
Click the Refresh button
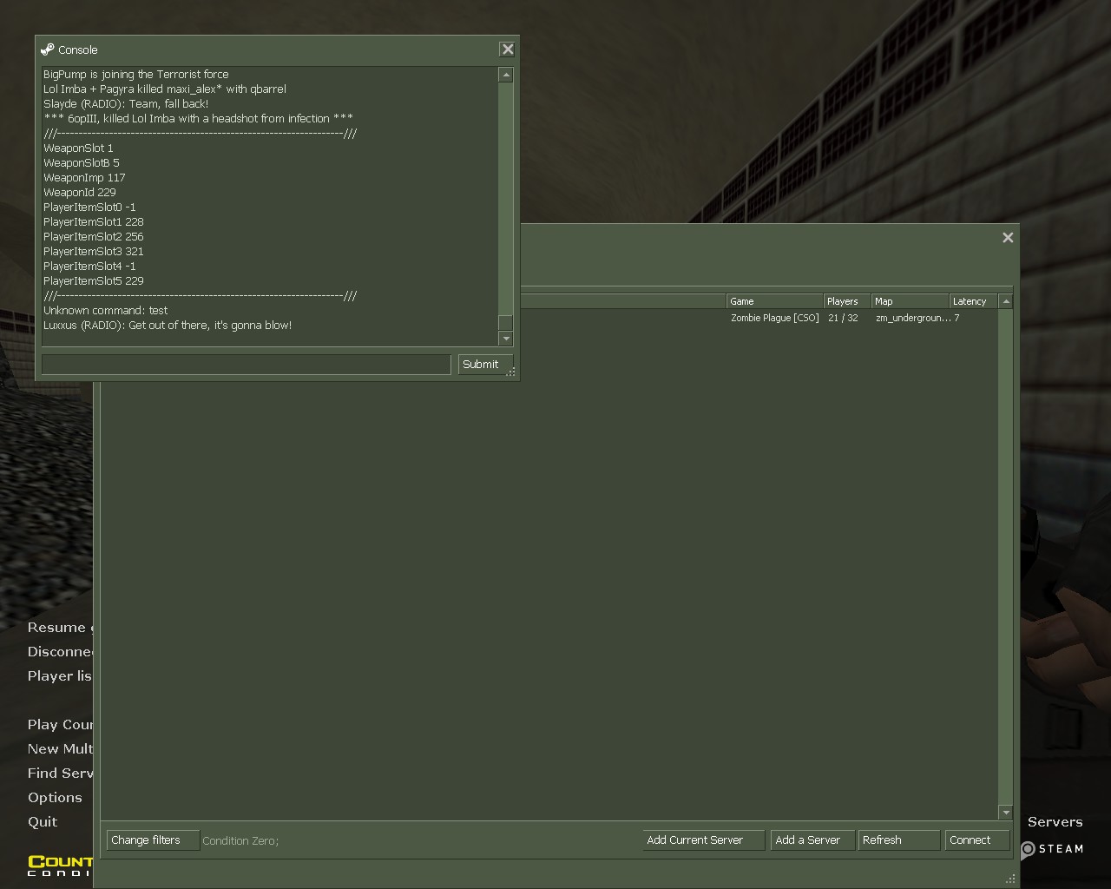pyautogui.click(x=897, y=840)
